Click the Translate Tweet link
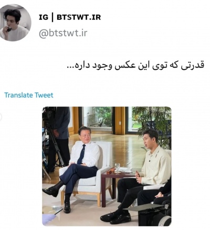 (29, 95)
